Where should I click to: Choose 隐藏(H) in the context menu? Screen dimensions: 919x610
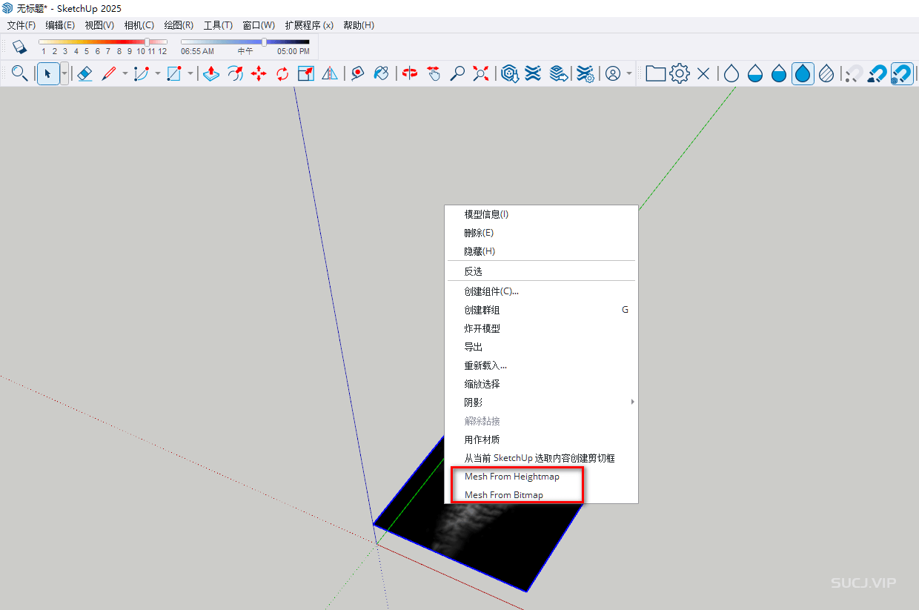click(x=541, y=251)
